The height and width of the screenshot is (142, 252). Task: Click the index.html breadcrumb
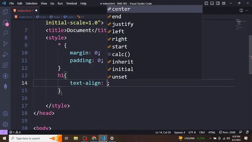[x=24, y=17]
